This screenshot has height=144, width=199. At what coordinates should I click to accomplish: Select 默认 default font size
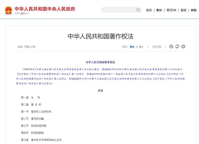click(132, 47)
